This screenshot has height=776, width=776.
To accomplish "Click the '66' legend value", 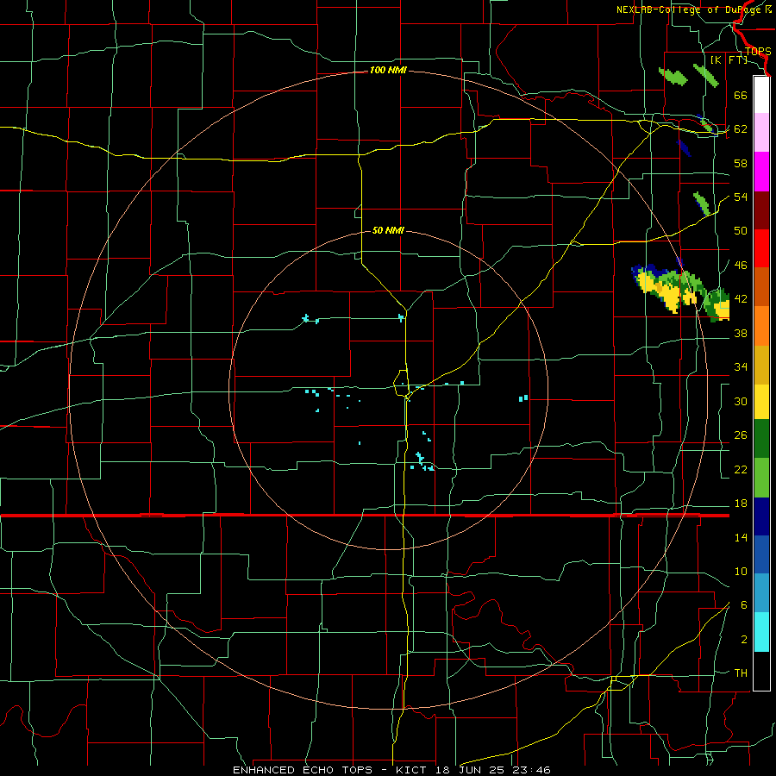I will (x=741, y=95).
